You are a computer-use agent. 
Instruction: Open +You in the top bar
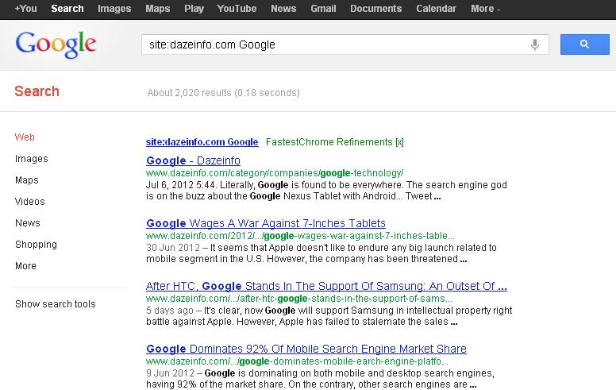25,9
